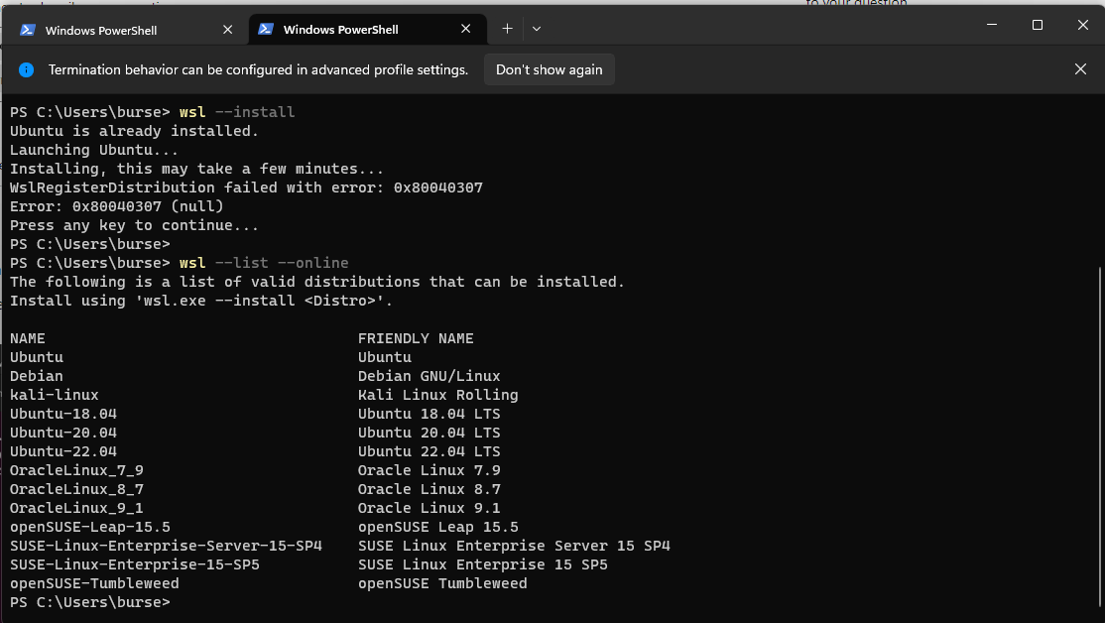This screenshot has width=1105, height=623.
Task: Open a new tab with plus button
Action: coord(508,29)
